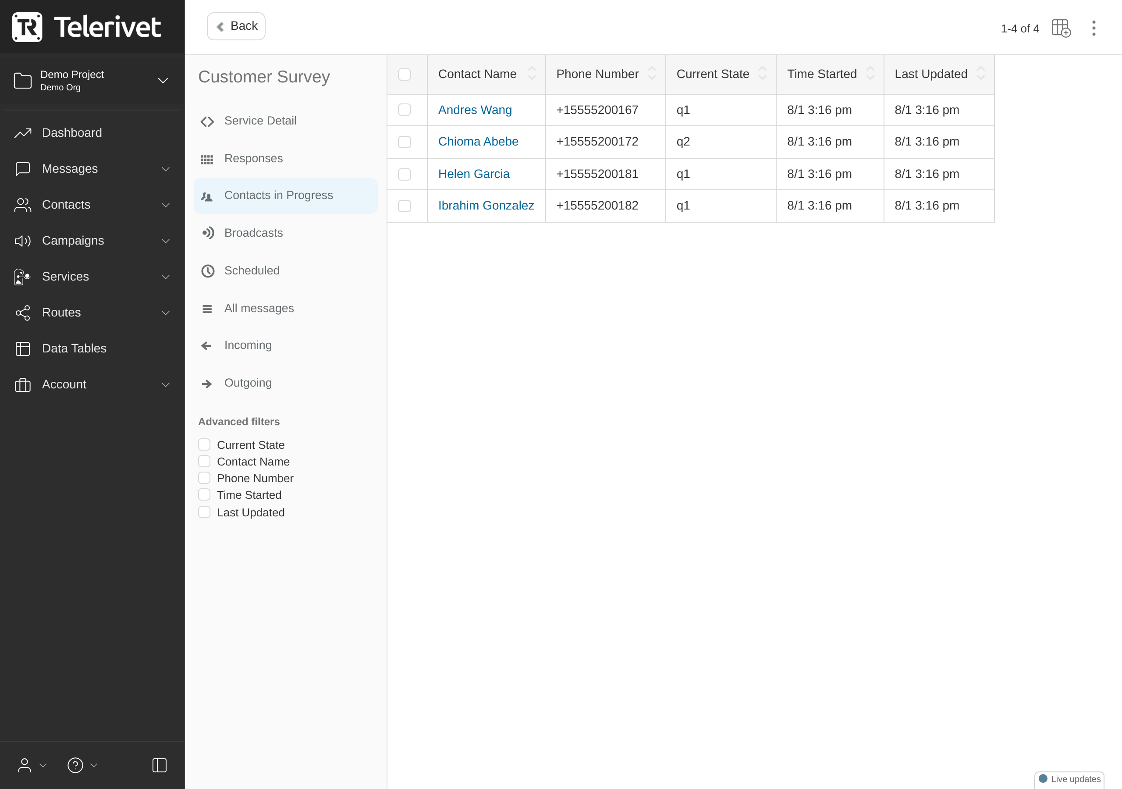Select the Ibrahim Gonzalez row checkbox
Image resolution: width=1122 pixels, height=789 pixels.
point(405,206)
